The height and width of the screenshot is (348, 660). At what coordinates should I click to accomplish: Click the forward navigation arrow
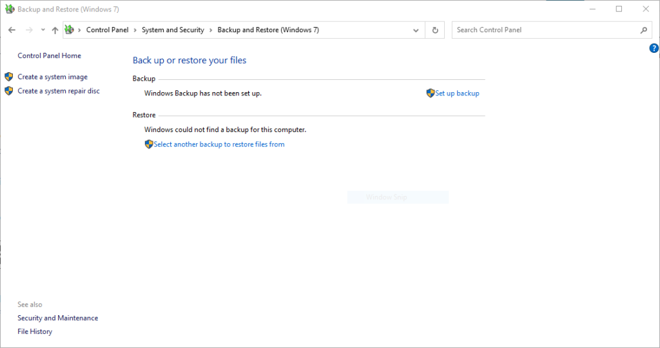point(29,30)
